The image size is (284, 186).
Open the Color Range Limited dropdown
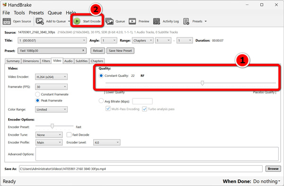pyautogui.click(x=51, y=109)
